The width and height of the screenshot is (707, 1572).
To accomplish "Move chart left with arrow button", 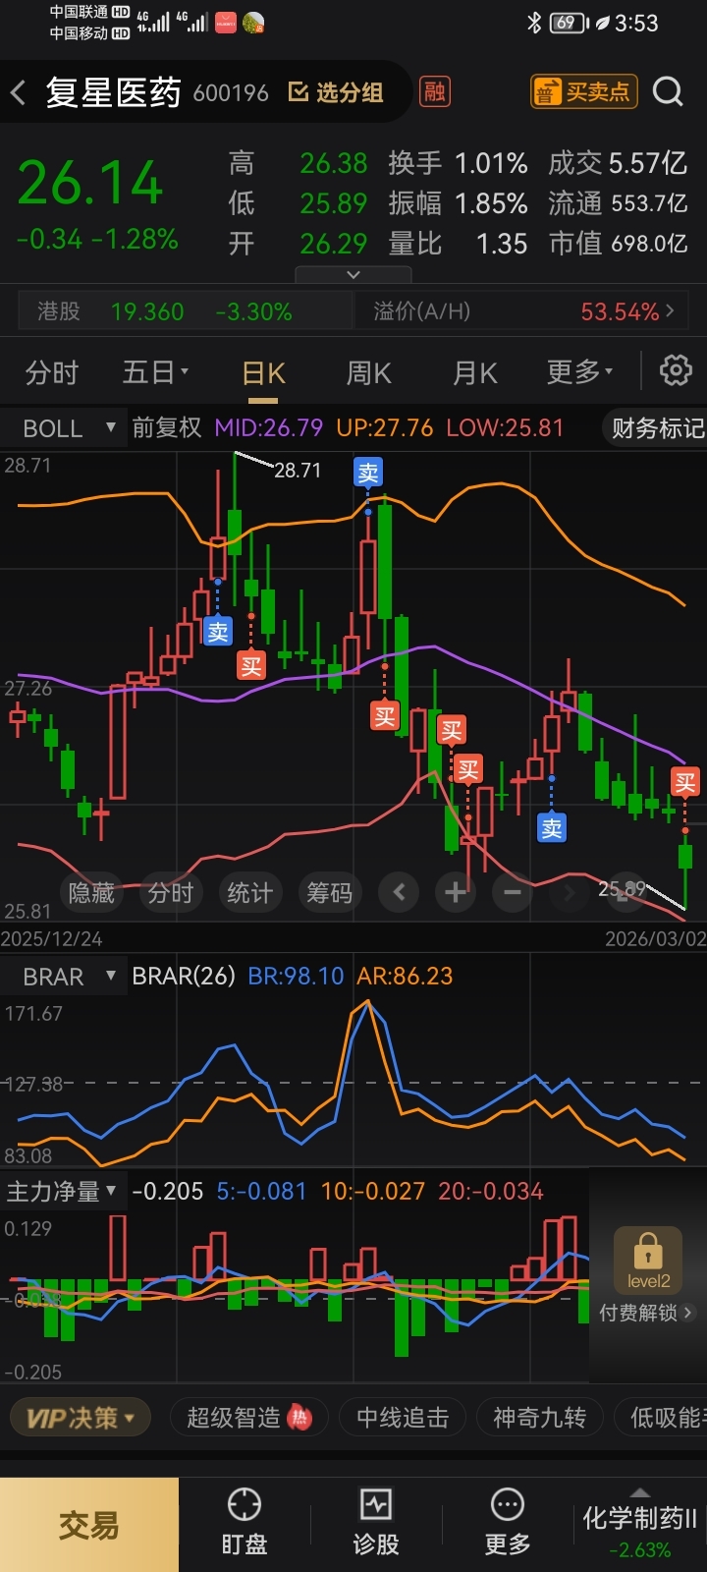I will (399, 892).
